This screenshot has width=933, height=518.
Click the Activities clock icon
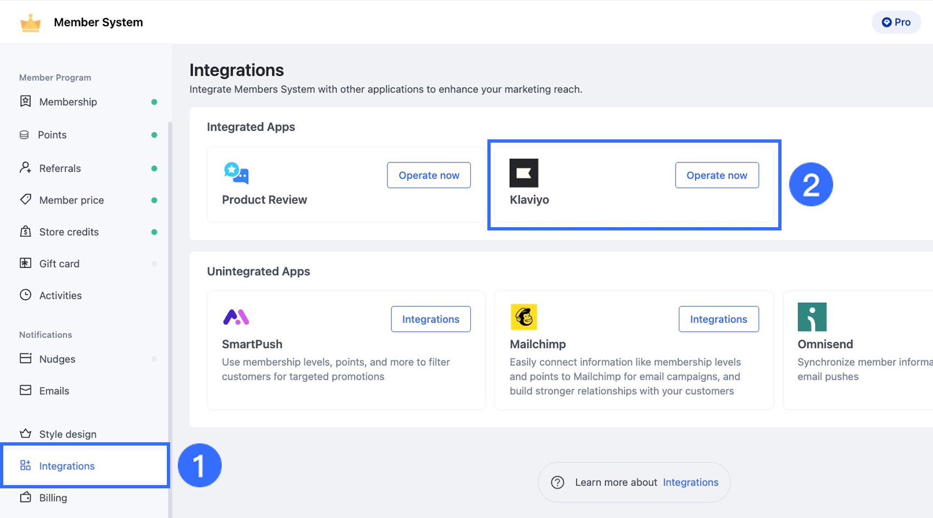point(25,295)
